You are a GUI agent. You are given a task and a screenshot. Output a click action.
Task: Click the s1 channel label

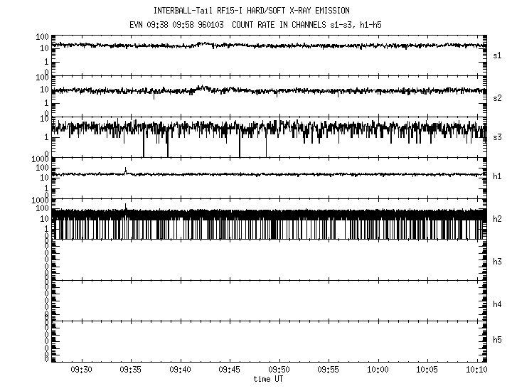(x=498, y=55)
